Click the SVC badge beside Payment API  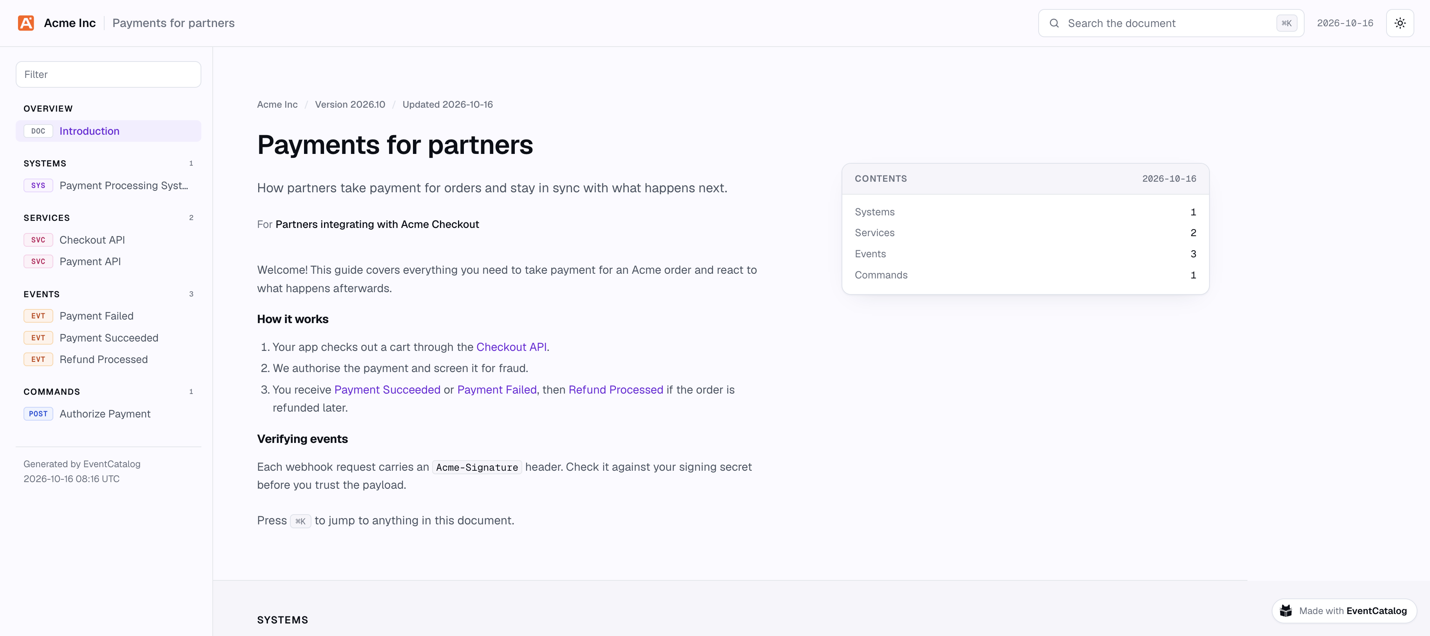[x=38, y=261]
